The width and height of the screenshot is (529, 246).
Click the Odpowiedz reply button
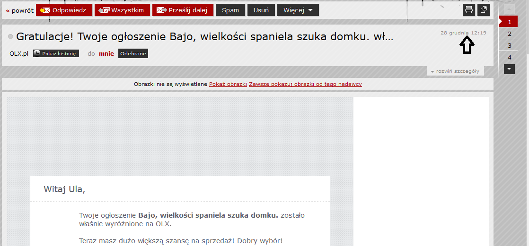[64, 10]
